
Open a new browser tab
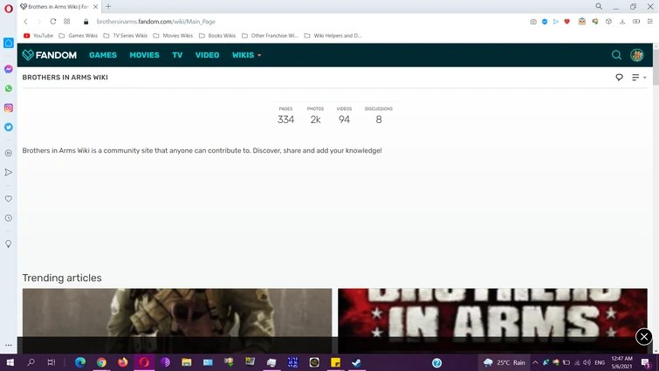point(108,6)
